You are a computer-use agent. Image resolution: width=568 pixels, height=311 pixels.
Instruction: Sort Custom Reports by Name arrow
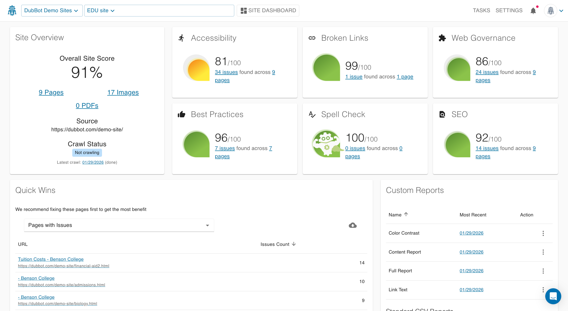click(x=406, y=214)
